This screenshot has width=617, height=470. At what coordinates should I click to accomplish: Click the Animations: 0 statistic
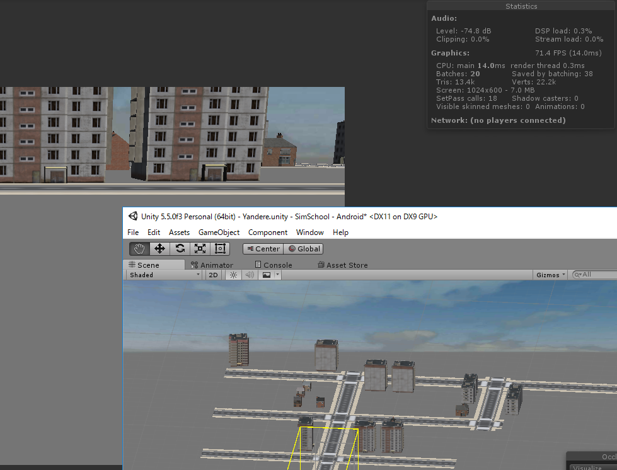click(560, 106)
